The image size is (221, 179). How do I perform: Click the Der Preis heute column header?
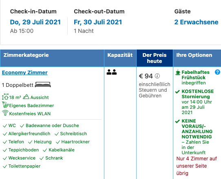coord(155,58)
